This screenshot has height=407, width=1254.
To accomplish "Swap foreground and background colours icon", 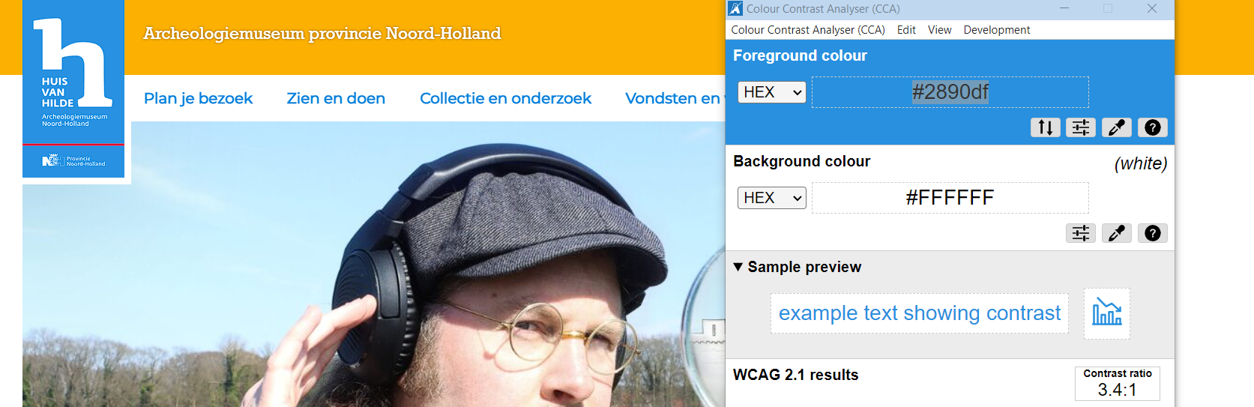I will coord(1045,127).
